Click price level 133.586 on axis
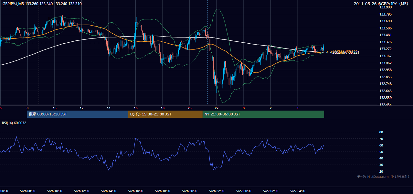The width and height of the screenshot is (413, 194). click(386, 28)
